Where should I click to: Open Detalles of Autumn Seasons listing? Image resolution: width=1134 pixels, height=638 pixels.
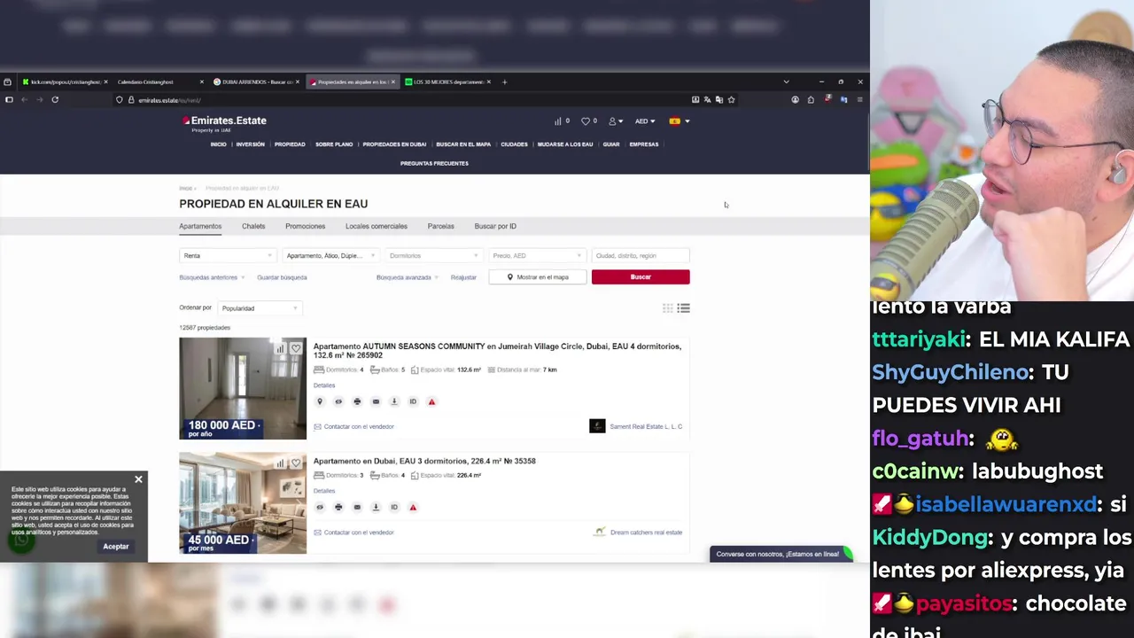coord(324,385)
